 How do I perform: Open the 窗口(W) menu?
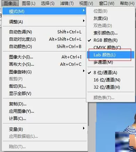click(x=106, y=3)
